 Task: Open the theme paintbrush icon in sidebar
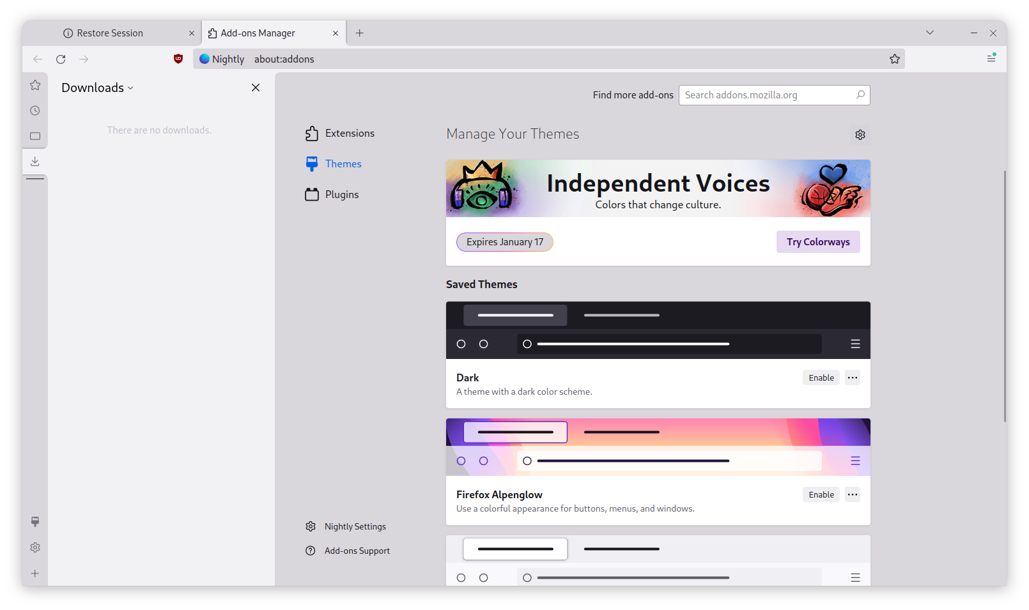click(x=35, y=522)
